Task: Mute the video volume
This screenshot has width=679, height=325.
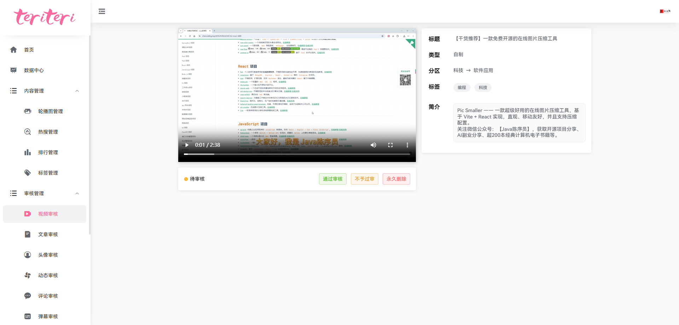Action: (x=373, y=145)
